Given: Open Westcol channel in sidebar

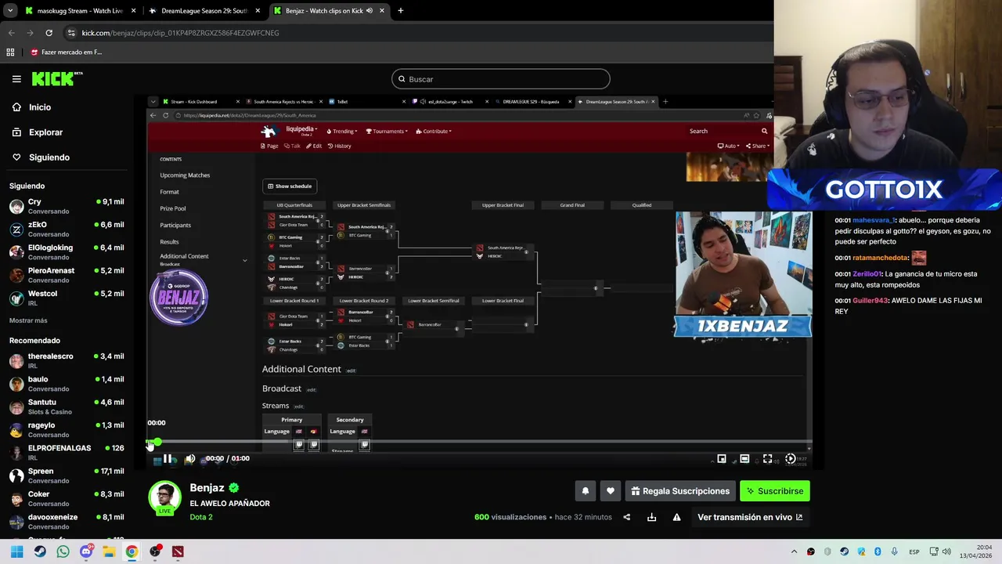Looking at the screenshot, I should (67, 298).
